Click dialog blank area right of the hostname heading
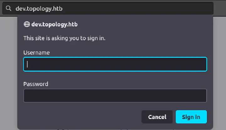This screenshot has width=226, height=130. pos(141,24)
